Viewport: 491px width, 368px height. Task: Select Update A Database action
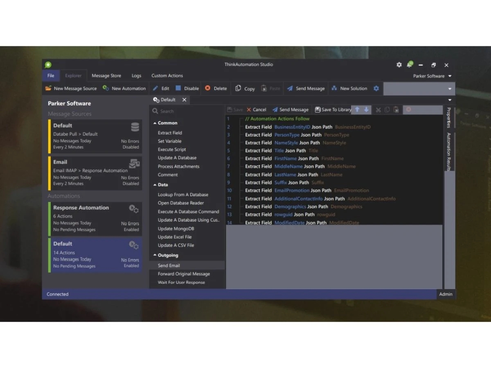pyautogui.click(x=177, y=158)
